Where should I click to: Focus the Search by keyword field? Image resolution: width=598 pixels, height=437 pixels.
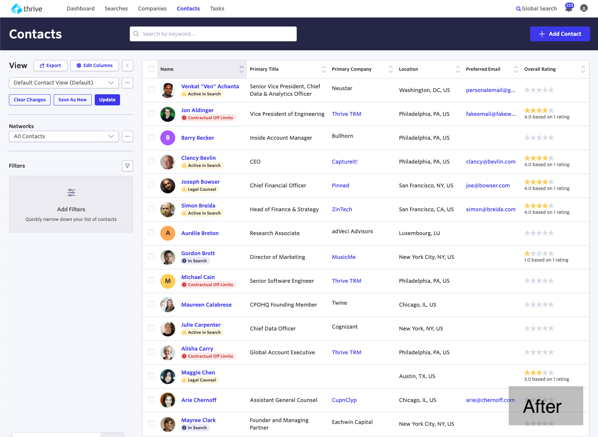tap(213, 34)
